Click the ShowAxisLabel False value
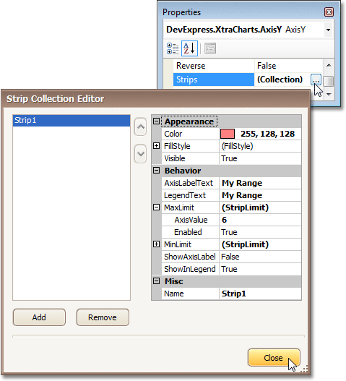The image size is (346, 381). point(260,257)
